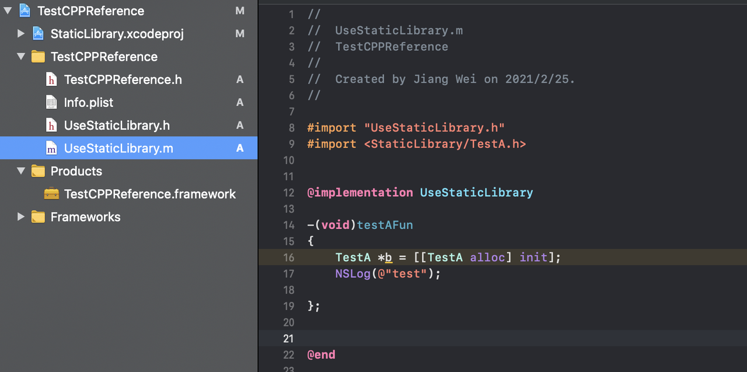Click line number 16 in the gutter

click(x=288, y=258)
